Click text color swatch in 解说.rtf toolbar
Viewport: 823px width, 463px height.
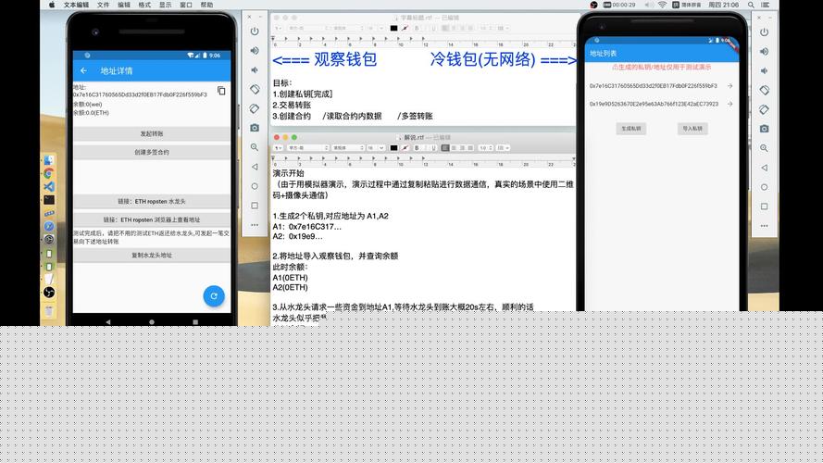(x=393, y=147)
